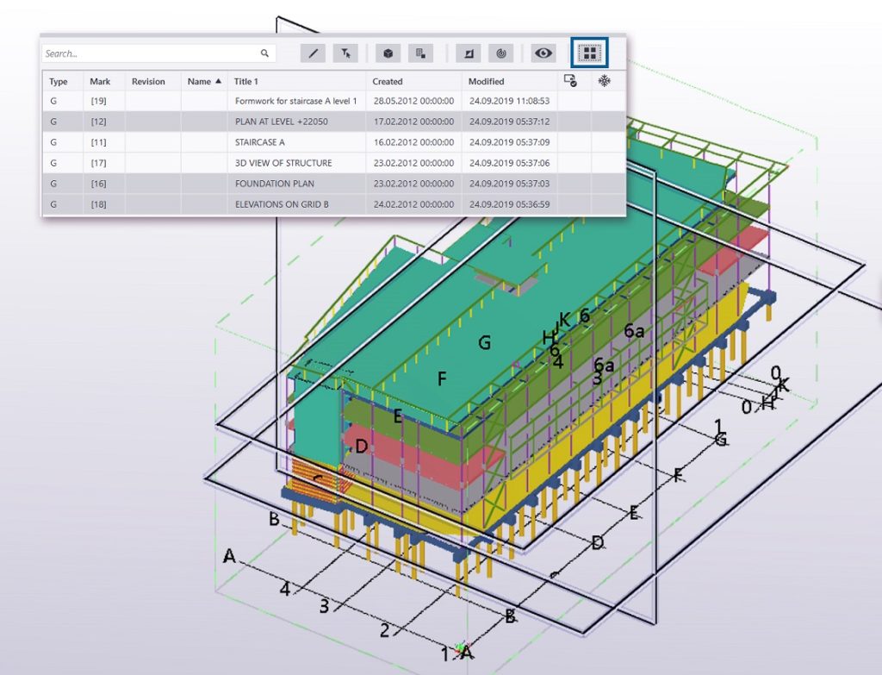The height and width of the screenshot is (675, 882).
Task: Select the STAIRCASE A drawing row
Action: point(333,142)
